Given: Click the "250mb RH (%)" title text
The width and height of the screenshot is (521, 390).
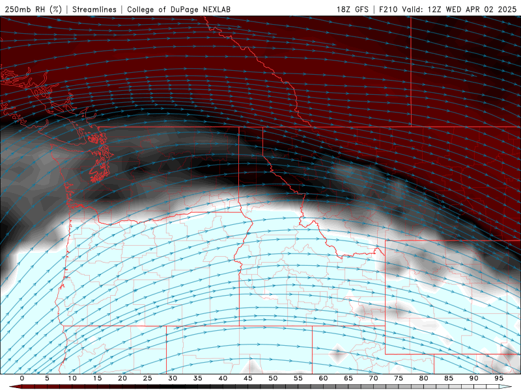Looking at the screenshot, I should 33,9.
